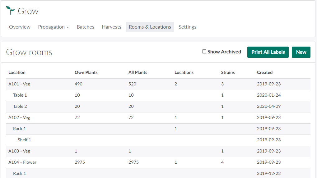Open the Batches tab
Image resolution: width=317 pixels, height=178 pixels.
pos(85,27)
